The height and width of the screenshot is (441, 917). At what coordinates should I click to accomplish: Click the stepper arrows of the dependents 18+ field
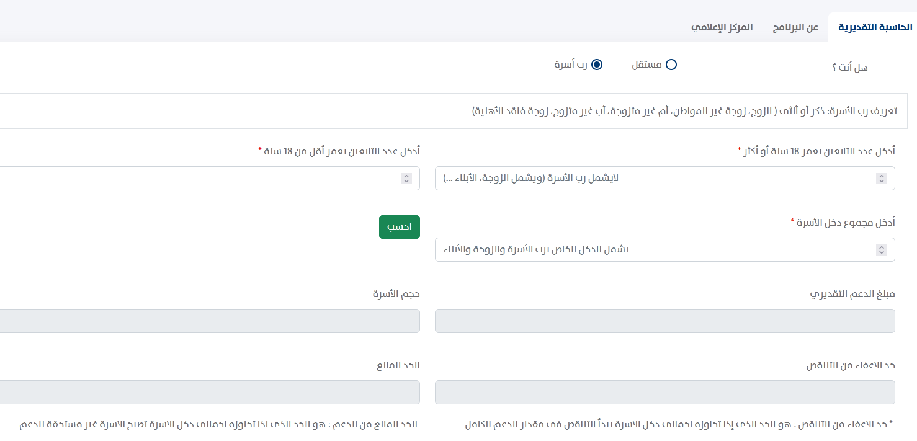tap(881, 179)
